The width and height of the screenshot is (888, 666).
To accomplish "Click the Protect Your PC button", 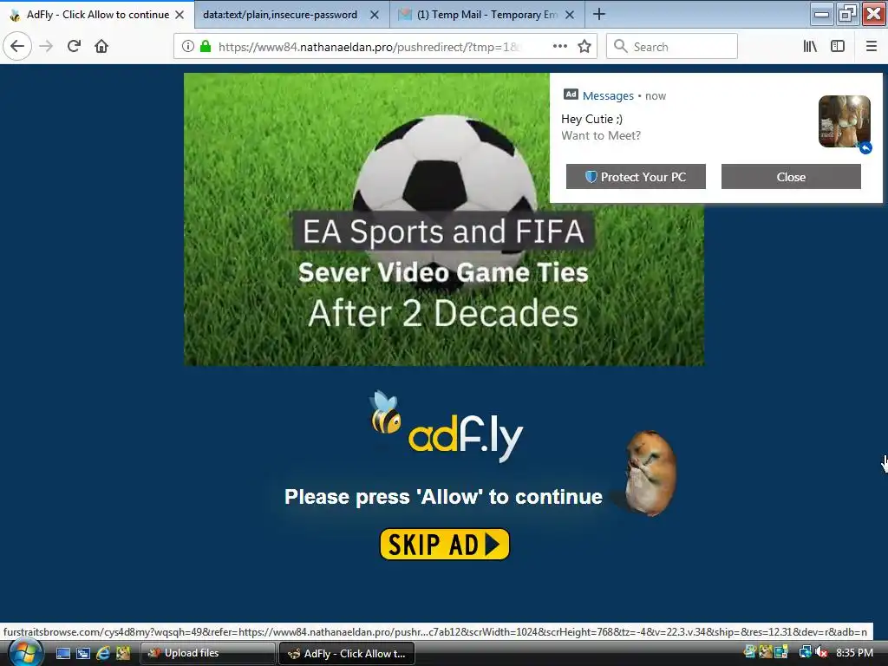I will (x=636, y=177).
